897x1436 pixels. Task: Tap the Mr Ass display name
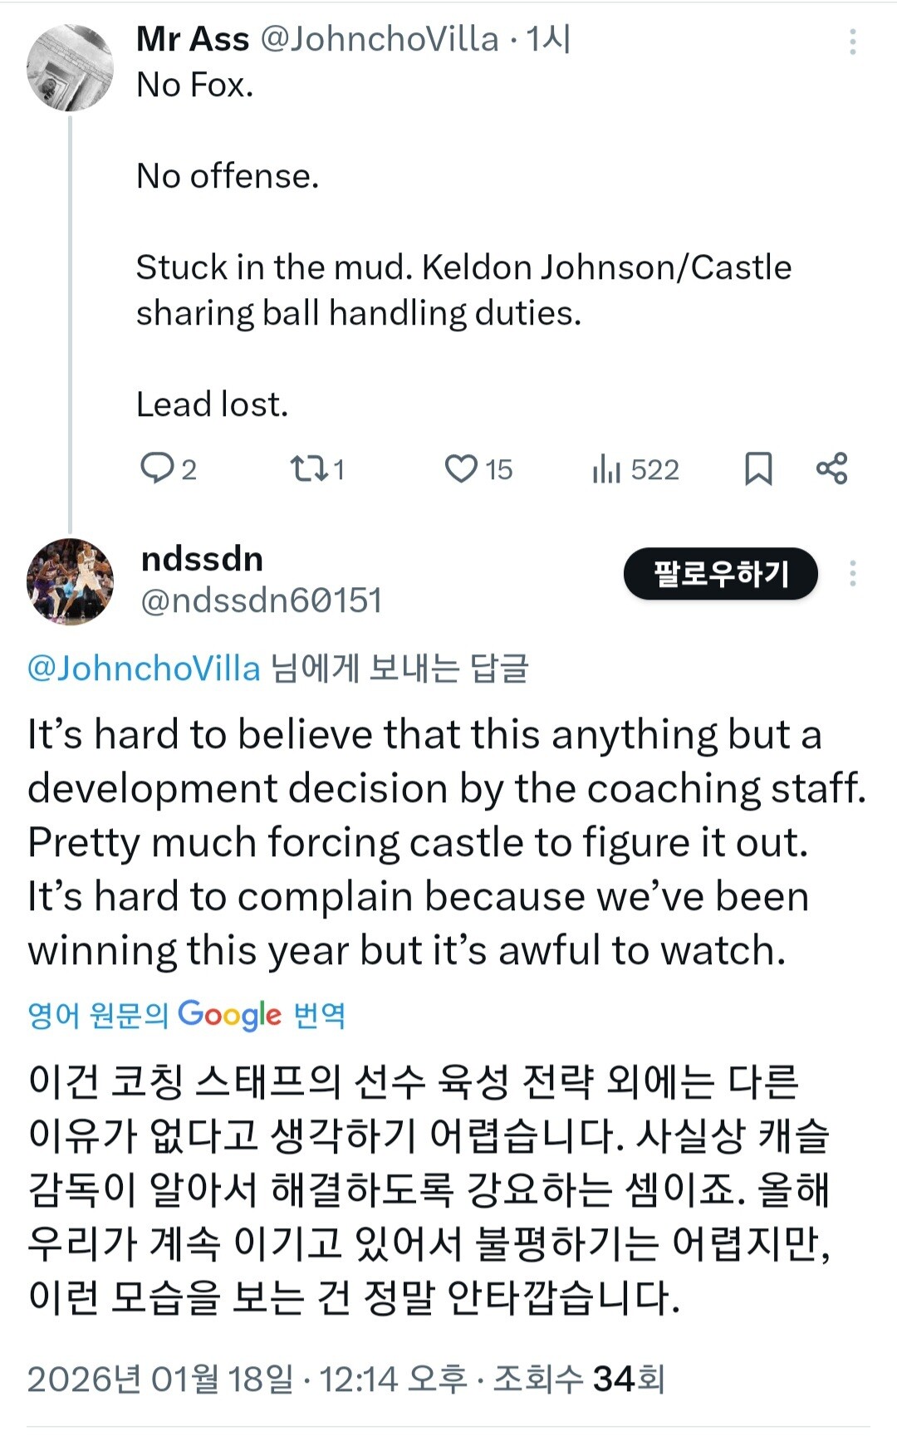pyautogui.click(x=193, y=39)
